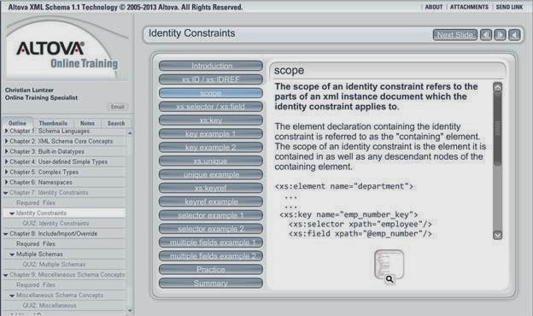Go to key example 2

click(x=211, y=147)
